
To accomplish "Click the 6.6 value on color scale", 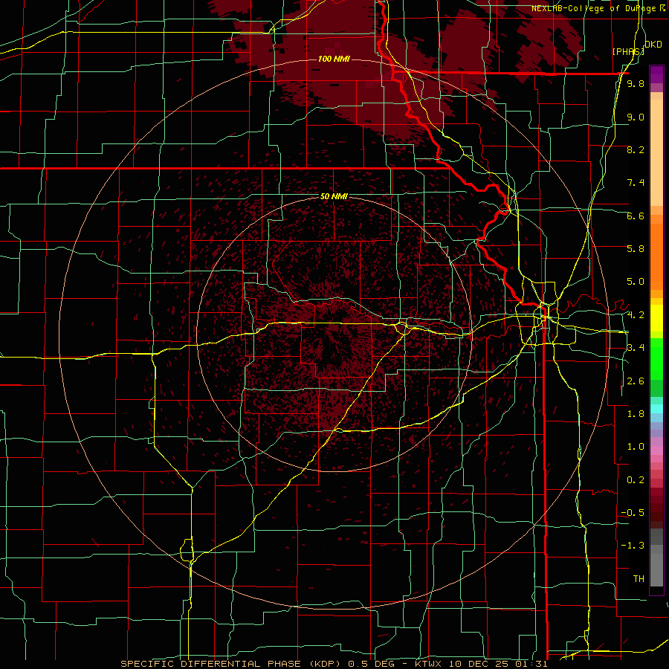I will [636, 216].
